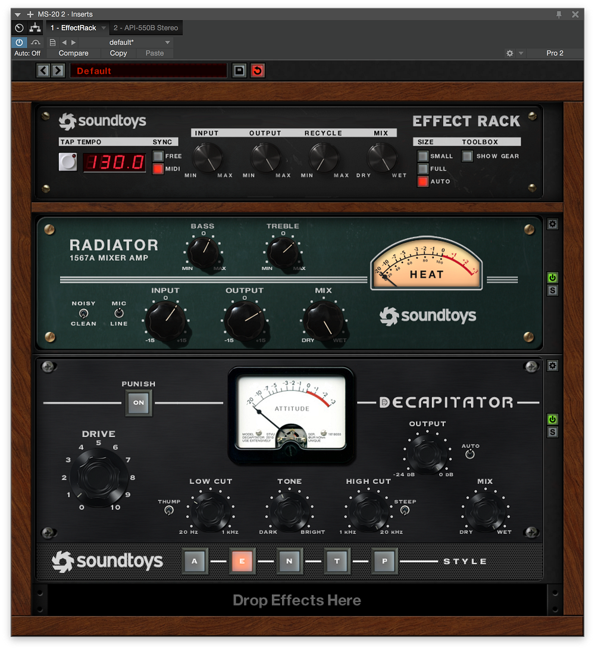
Task: Switch to the 2 - API-550B Stereo tab
Action: [x=146, y=28]
